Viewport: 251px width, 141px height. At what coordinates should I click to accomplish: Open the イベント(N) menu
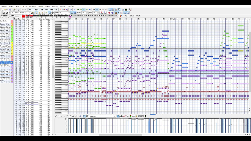[32, 7]
